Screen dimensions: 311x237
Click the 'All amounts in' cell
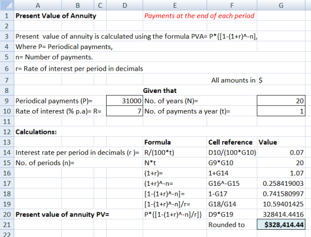(x=233, y=80)
